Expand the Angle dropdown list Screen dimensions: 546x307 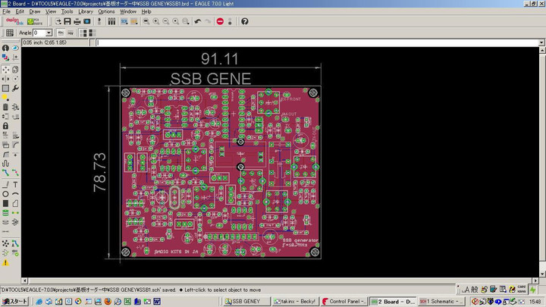click(49, 33)
